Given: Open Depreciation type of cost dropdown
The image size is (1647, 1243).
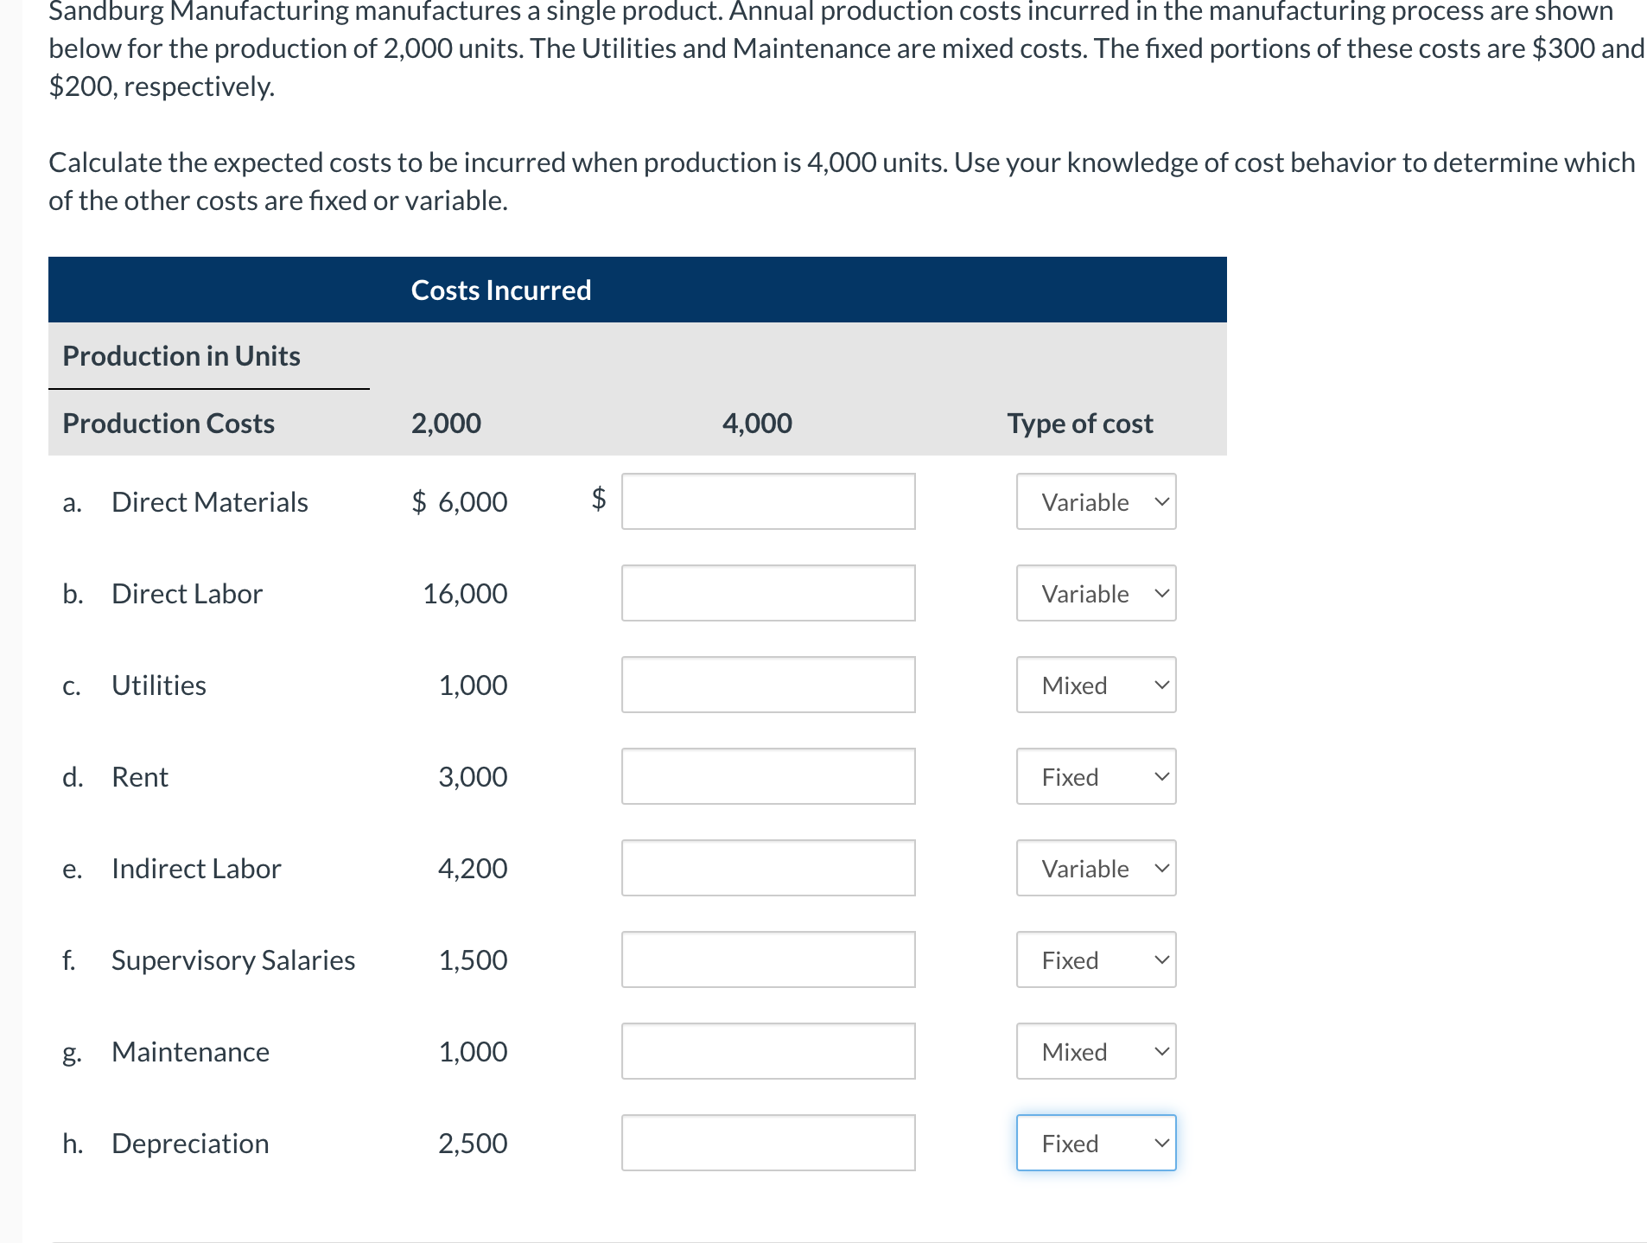Looking at the screenshot, I should [x=1096, y=1143].
